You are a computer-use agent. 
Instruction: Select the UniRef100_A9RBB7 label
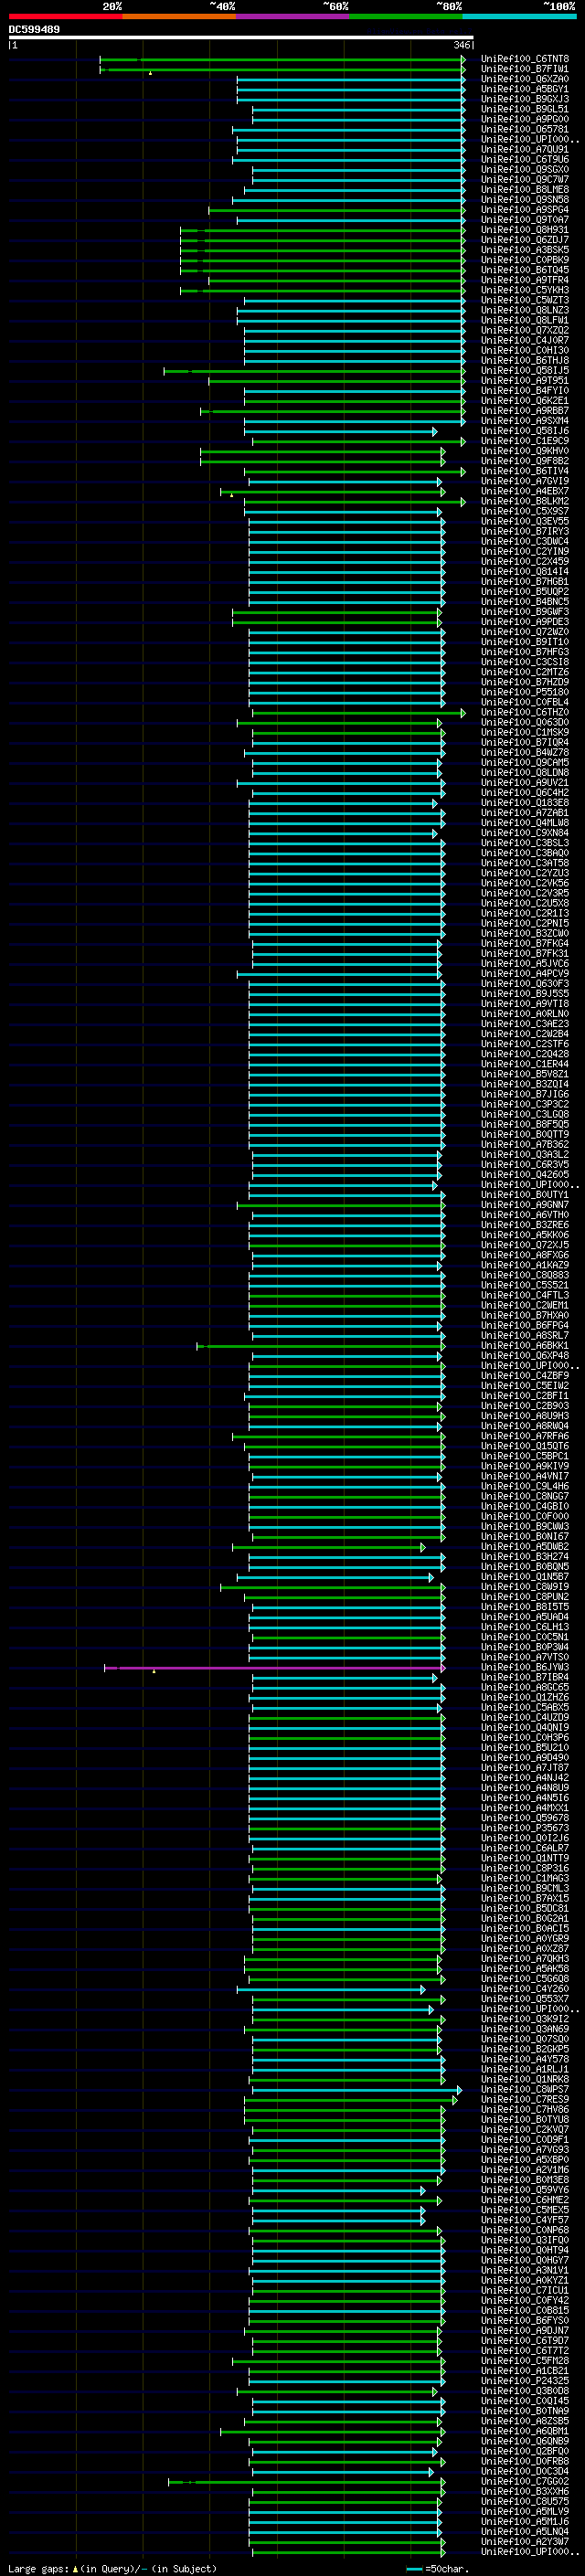click(525, 411)
